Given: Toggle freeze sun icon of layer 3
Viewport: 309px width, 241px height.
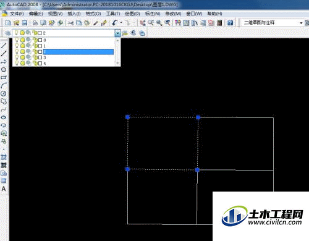Looking at the screenshot, I should point(22,57).
